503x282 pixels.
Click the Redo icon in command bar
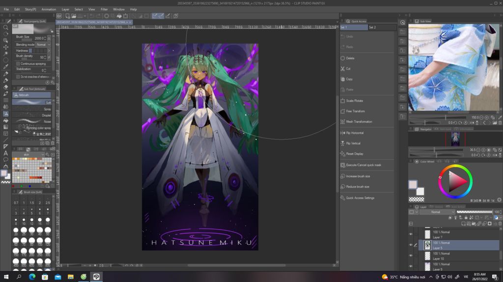click(98, 16)
